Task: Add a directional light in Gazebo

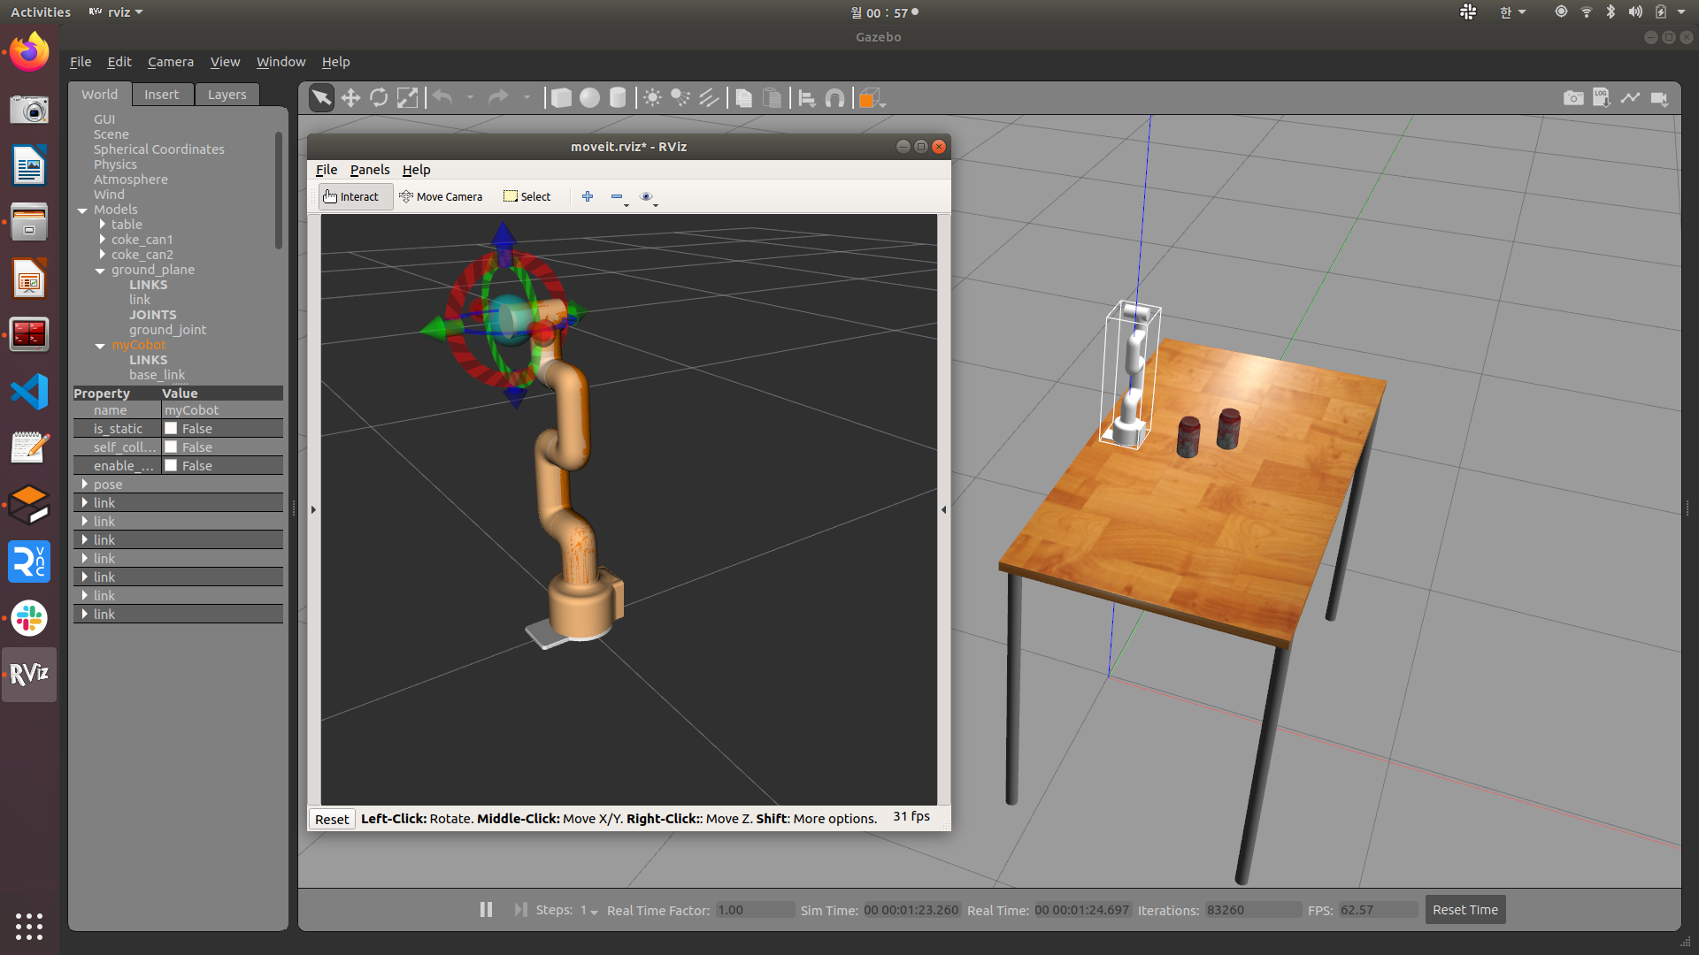Action: pos(709,97)
